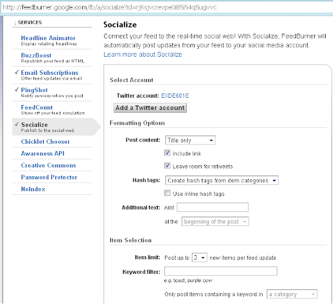Viewport: 333px width, 304px height.
Task: Open Headline Animator service
Action: tap(48, 38)
